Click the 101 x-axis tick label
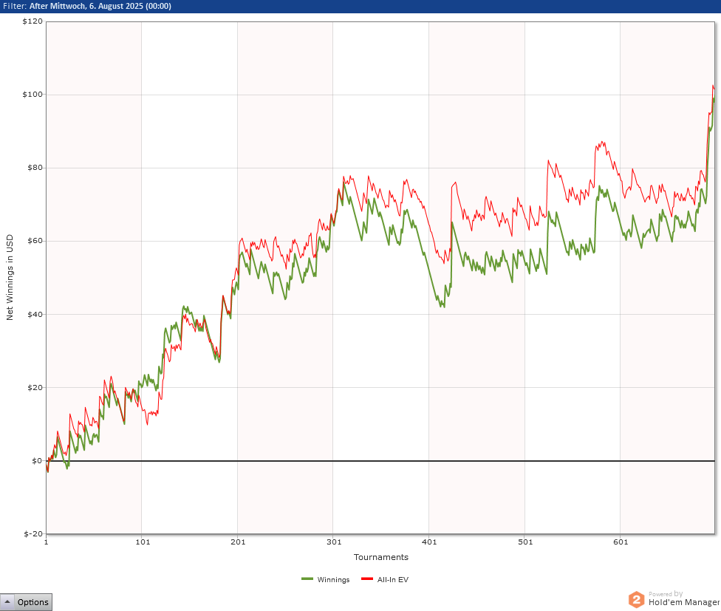This screenshot has height=611, width=721. point(143,542)
